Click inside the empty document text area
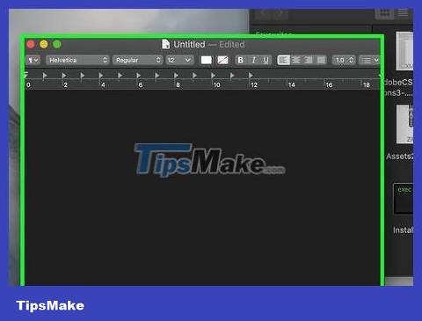The image size is (422, 321). 202,187
